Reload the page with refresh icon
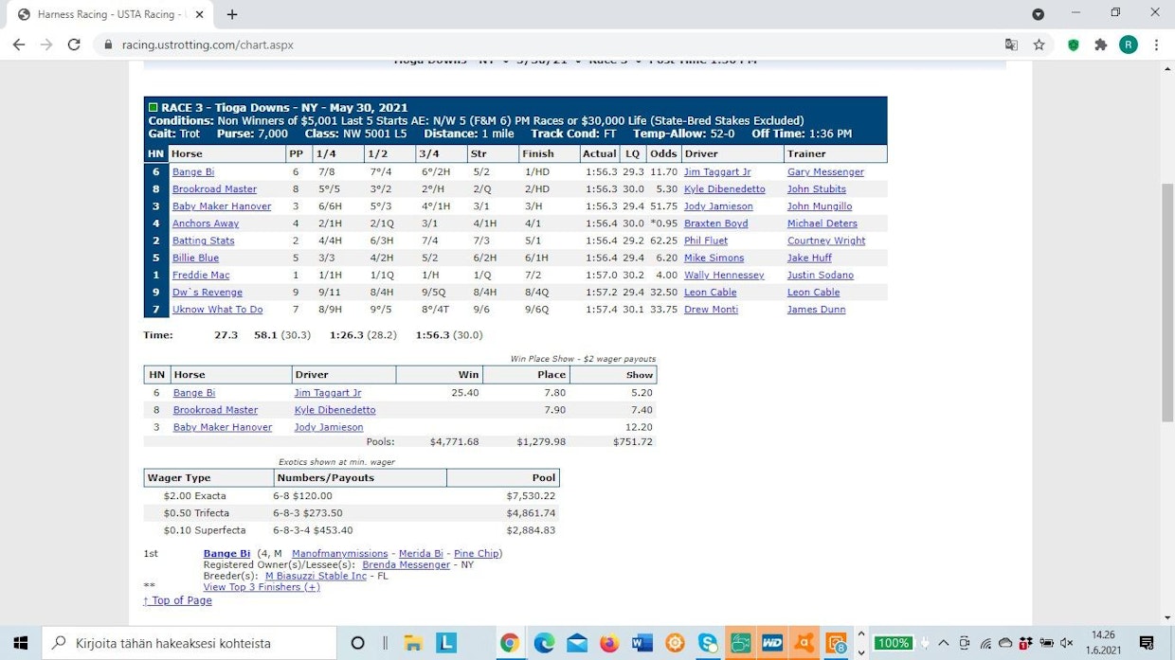The image size is (1175, 660). point(74,45)
